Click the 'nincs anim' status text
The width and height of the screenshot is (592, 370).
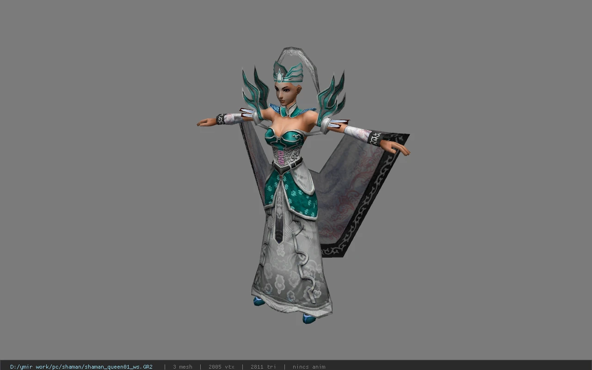pyautogui.click(x=309, y=367)
